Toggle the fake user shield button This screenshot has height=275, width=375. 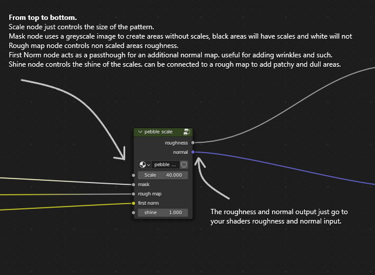(183, 165)
